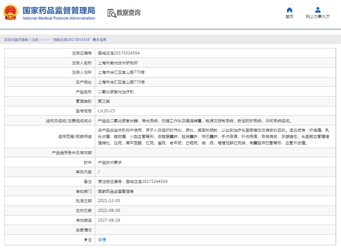Select 国家药品监督管理局 in the 审批部门 row

tap(116, 191)
